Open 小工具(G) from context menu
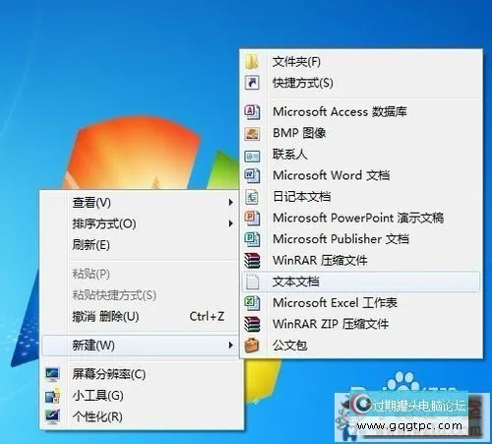The height and width of the screenshot is (444, 492). tap(143, 396)
